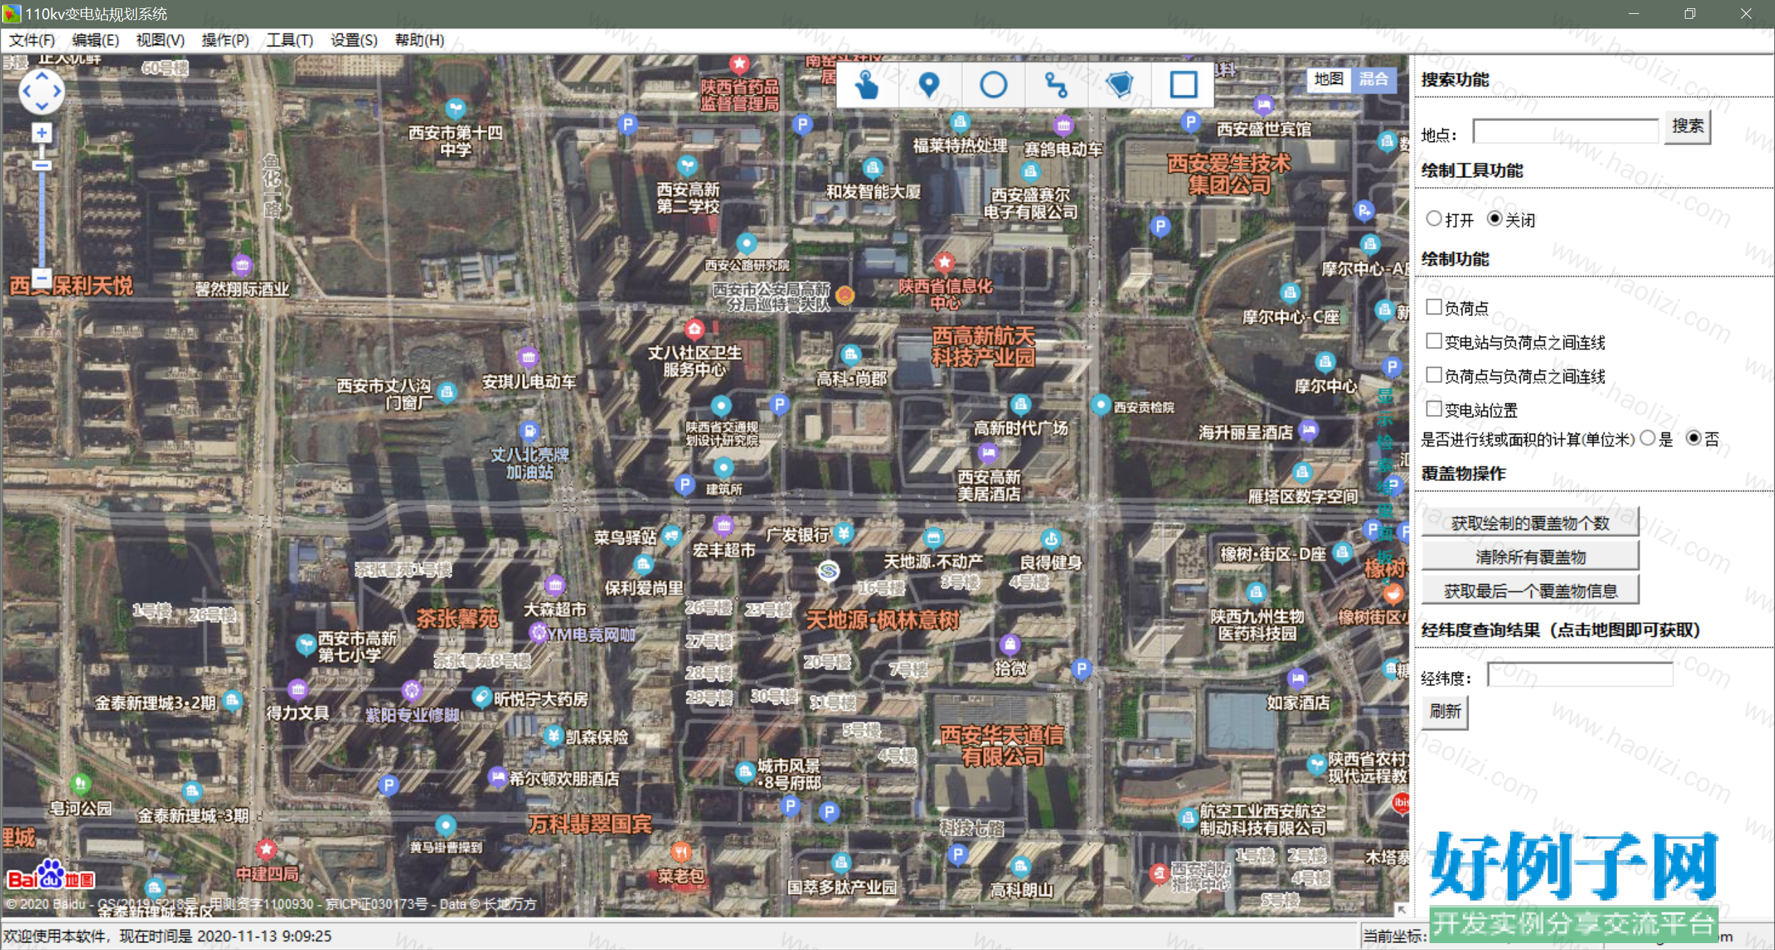1775x950 pixels.
Task: Click the 西安市公安局高新分局 police badge marker
Action: (845, 296)
